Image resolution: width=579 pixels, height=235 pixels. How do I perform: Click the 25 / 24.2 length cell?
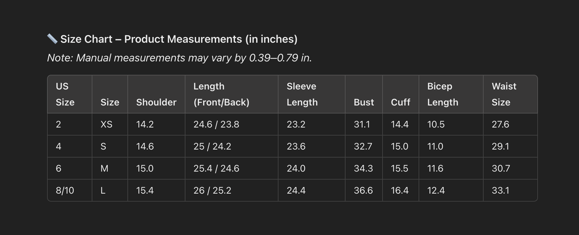click(212, 146)
